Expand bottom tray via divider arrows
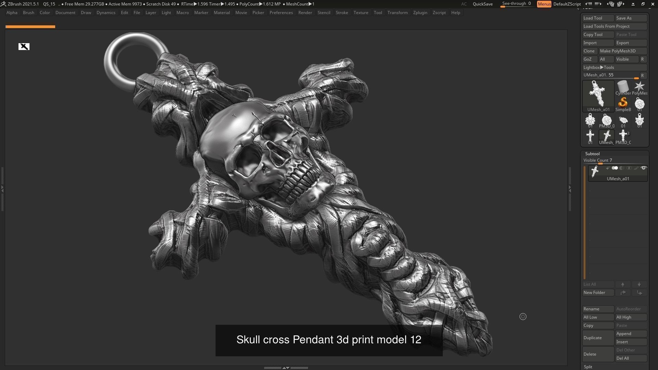The height and width of the screenshot is (370, 658). click(285, 368)
